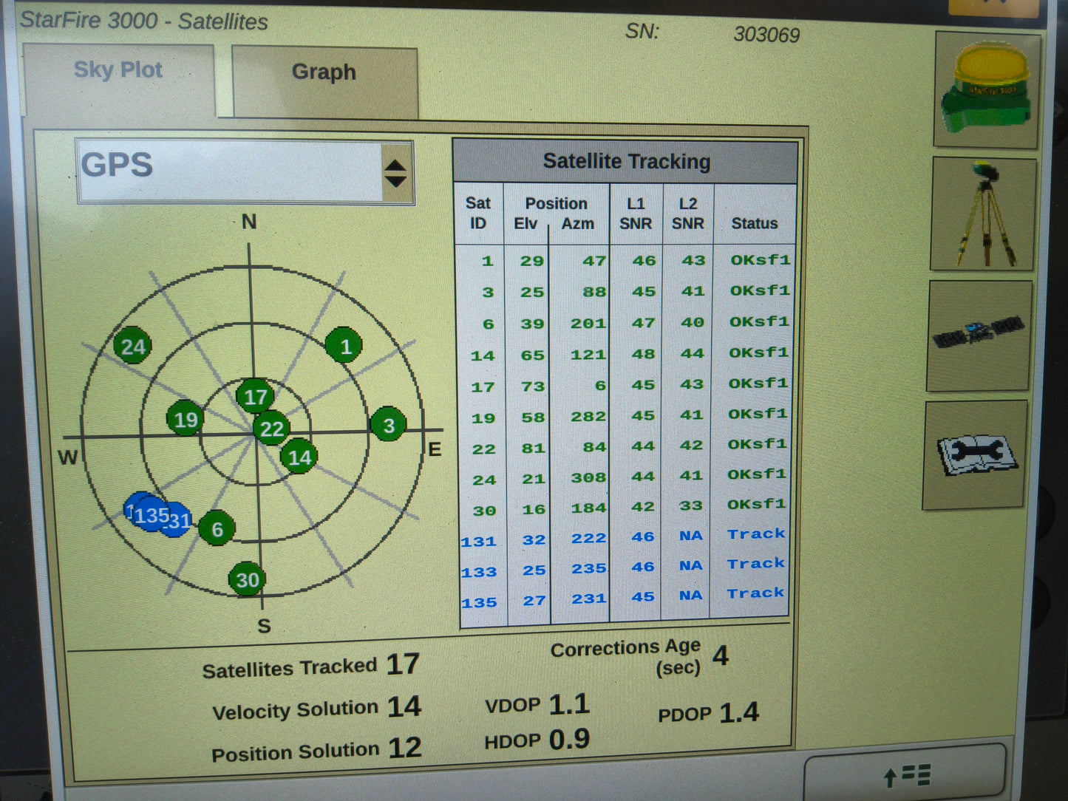Screen dimensions: 1068x801
Task: Click Sat ID 131 in tracking table
Action: 479,542
